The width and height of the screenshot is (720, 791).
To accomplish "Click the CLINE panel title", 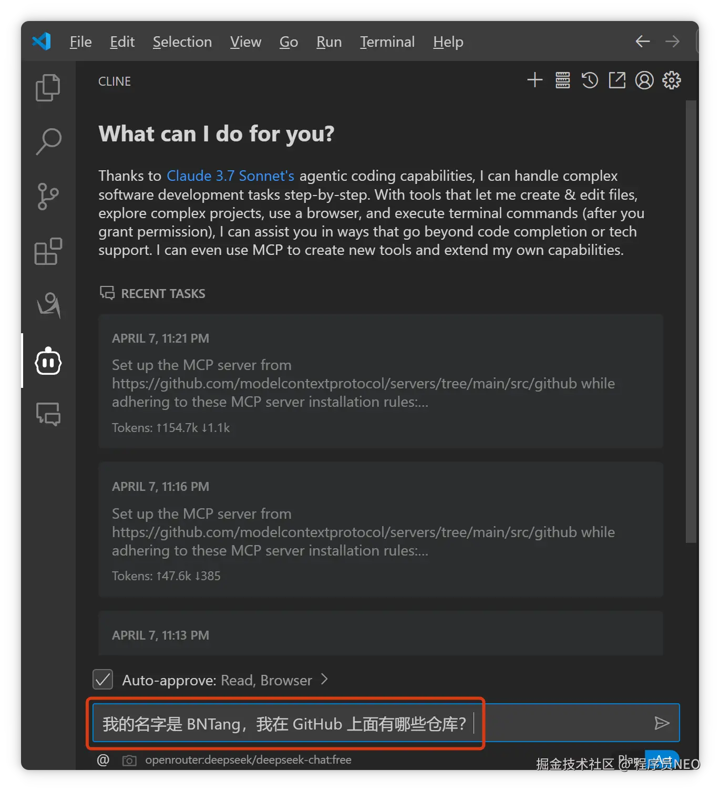I will pos(115,81).
